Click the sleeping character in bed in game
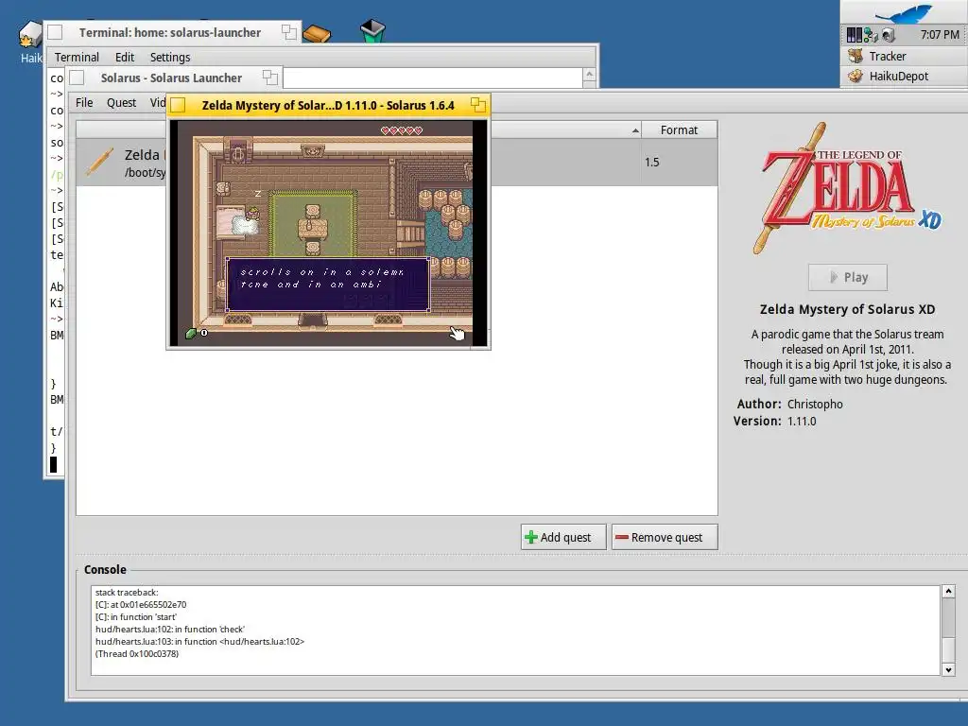 point(251,215)
